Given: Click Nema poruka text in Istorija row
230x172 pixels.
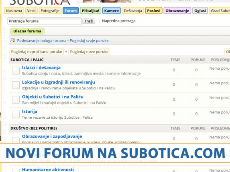Looking at the screenshot, I should tap(220, 112).
